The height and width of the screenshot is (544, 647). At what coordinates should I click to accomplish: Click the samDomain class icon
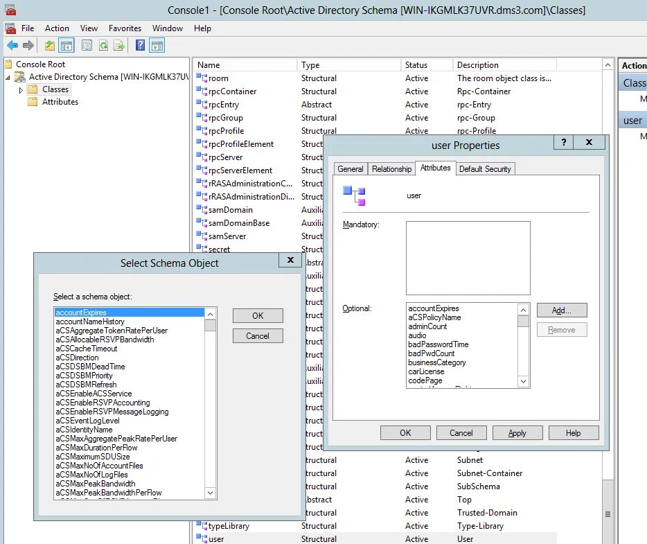click(x=202, y=209)
